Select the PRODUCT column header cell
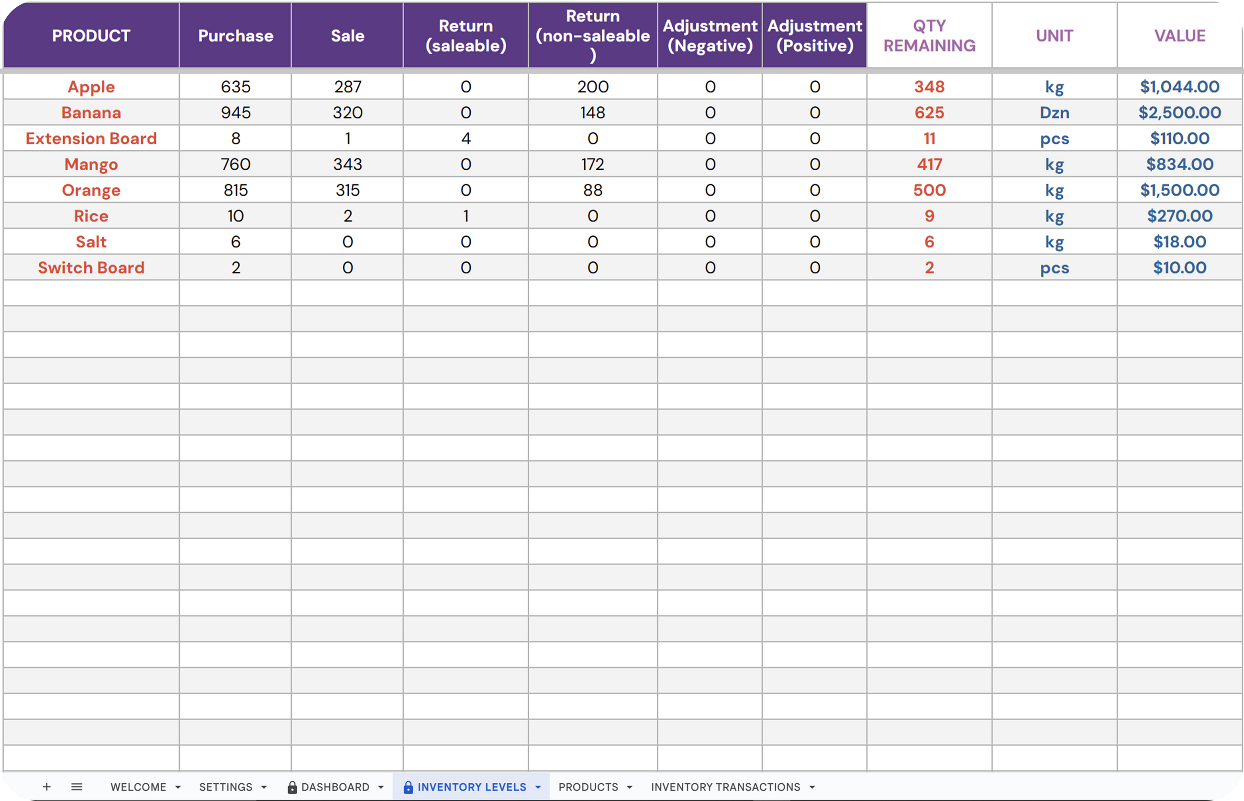This screenshot has width=1244, height=801. [x=91, y=35]
